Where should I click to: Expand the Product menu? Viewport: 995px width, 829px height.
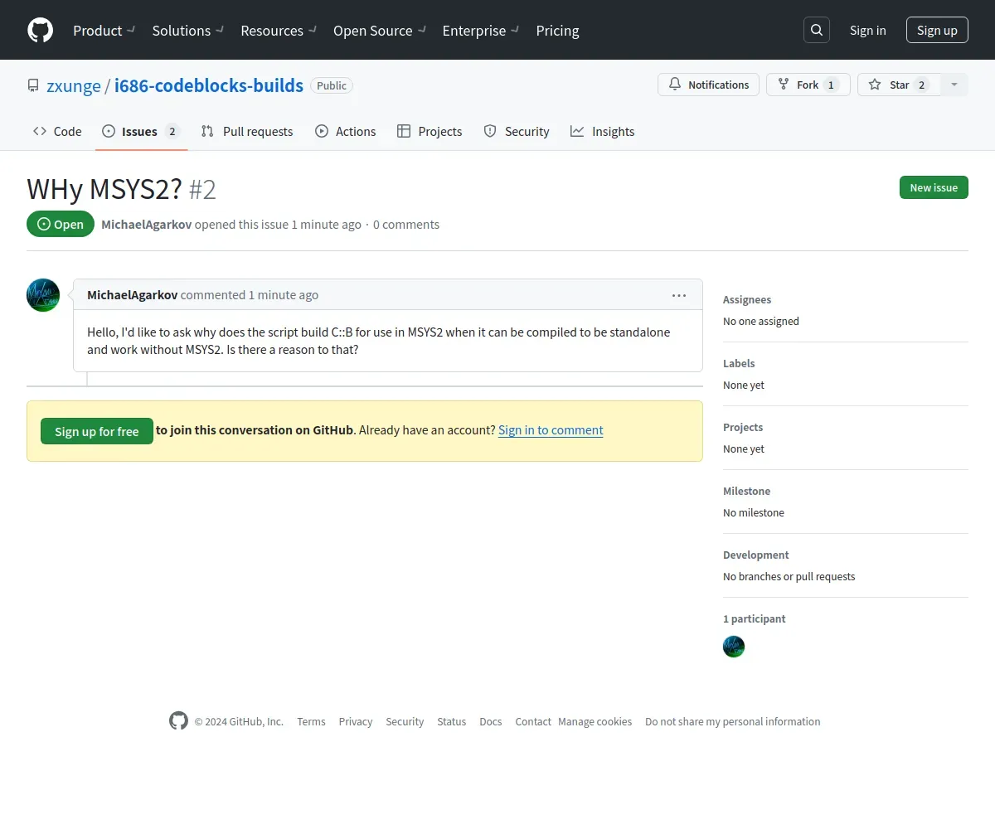pos(104,30)
